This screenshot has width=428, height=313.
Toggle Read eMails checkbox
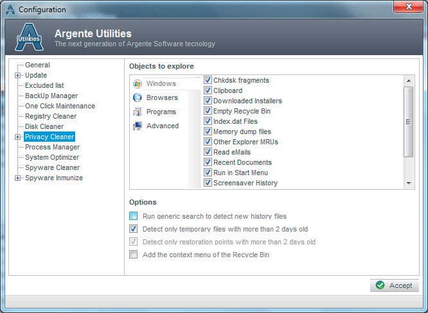(208, 152)
